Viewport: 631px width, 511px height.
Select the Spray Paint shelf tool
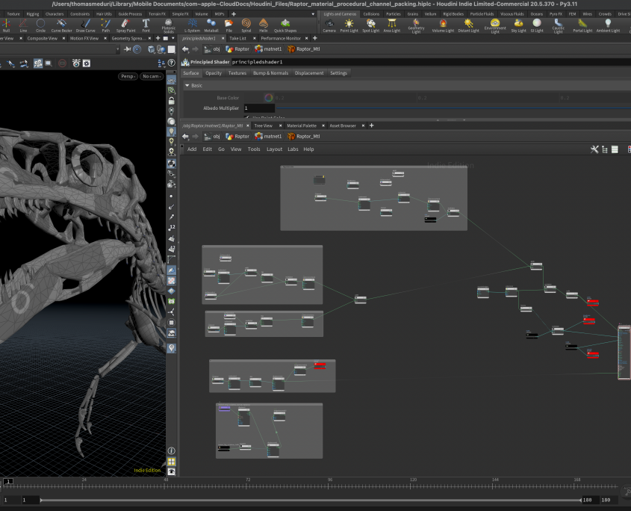125,25
